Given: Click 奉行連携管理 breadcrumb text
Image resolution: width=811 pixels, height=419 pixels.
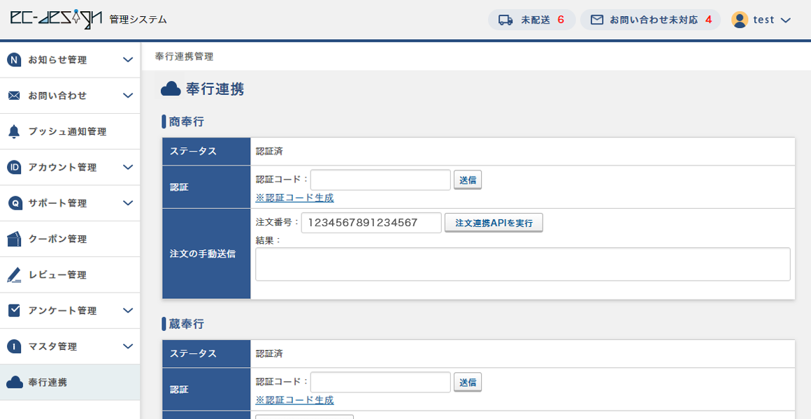Looking at the screenshot, I should 184,57.
